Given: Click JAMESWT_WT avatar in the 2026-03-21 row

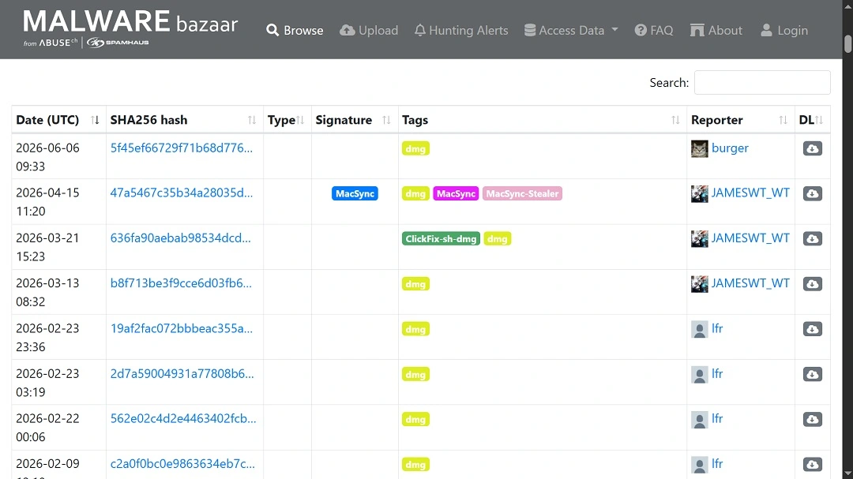Looking at the screenshot, I should pyautogui.click(x=700, y=238).
